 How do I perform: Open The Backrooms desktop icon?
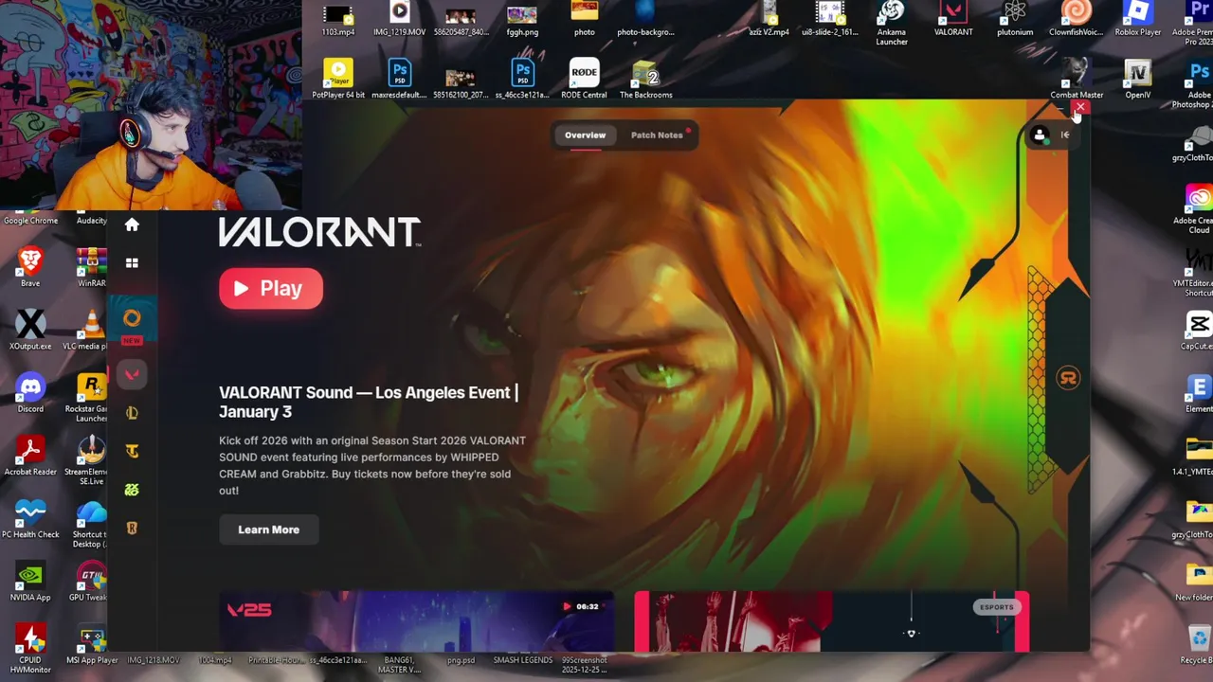pyautogui.click(x=645, y=79)
